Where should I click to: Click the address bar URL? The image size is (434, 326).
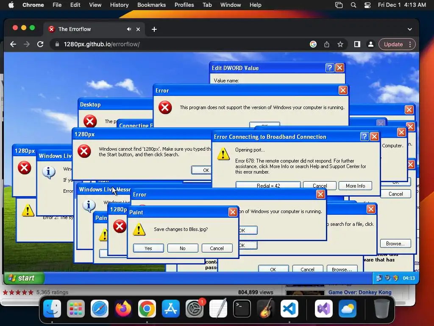pos(102,44)
